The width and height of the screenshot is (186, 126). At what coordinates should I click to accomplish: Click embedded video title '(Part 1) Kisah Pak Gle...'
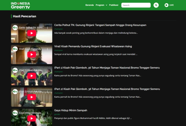point(31,70)
